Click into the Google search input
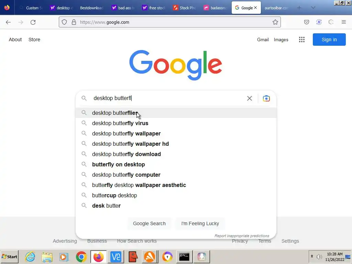The image size is (352, 264). pyautogui.click(x=168, y=98)
